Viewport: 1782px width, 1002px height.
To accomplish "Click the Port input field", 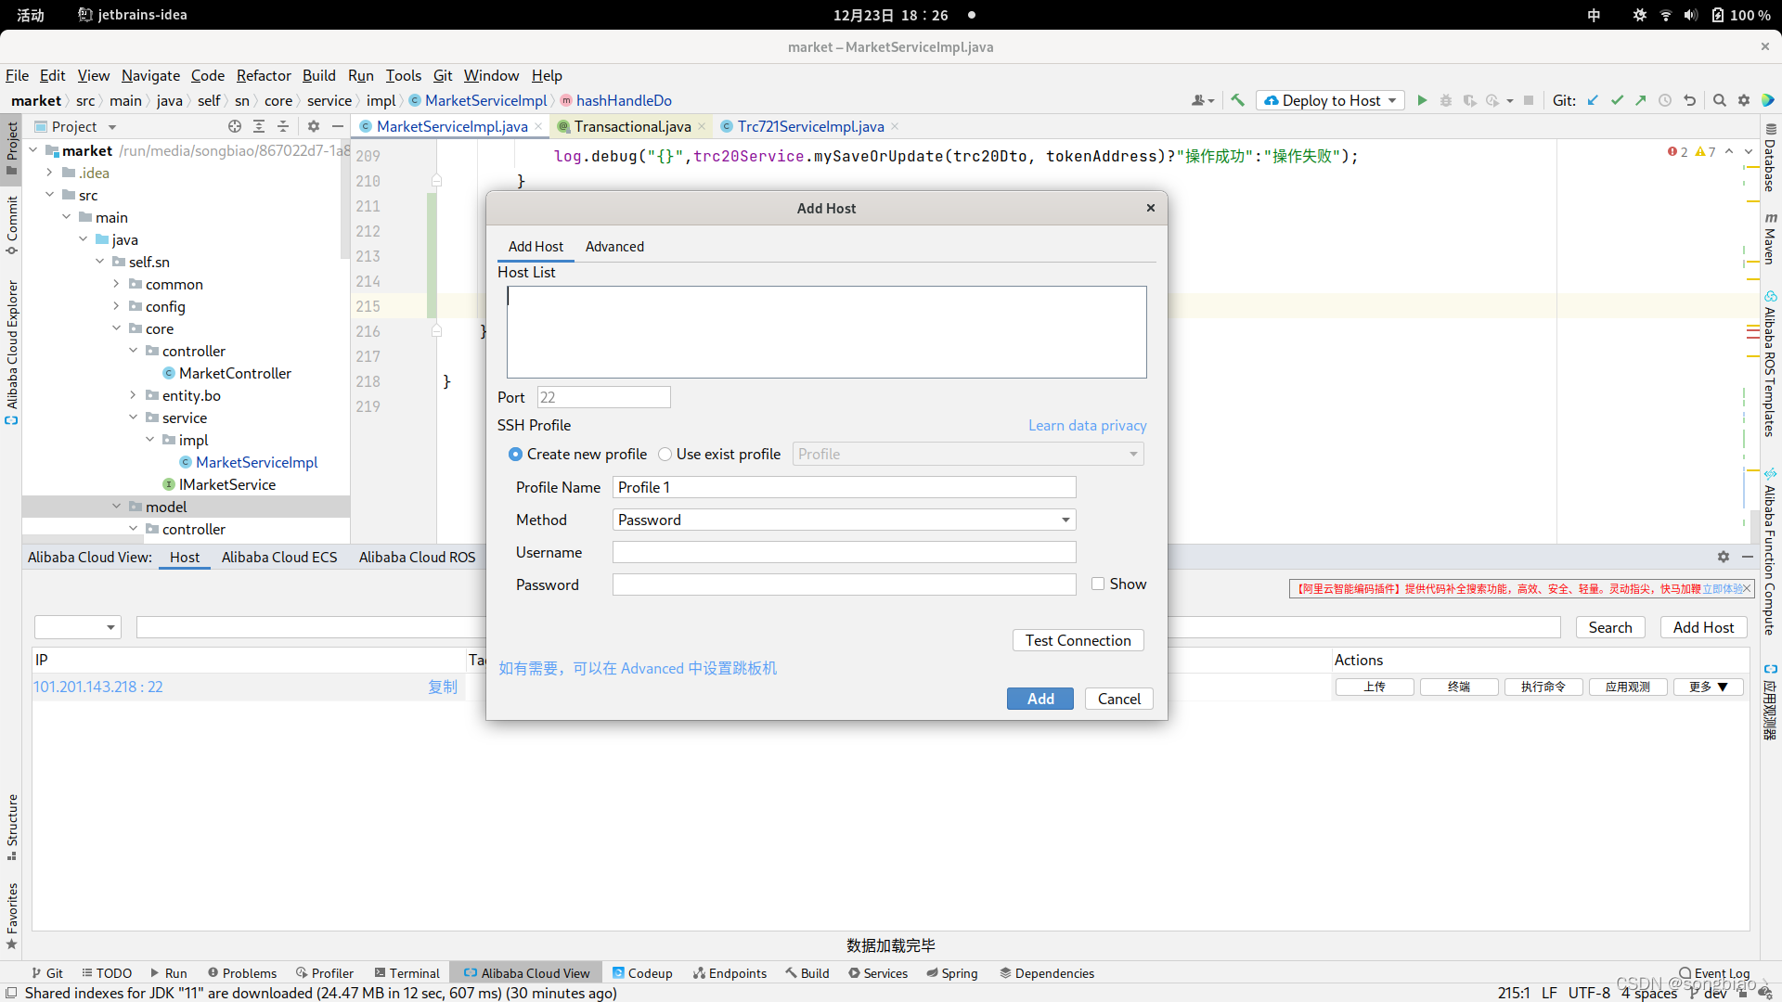I will 602,398.
